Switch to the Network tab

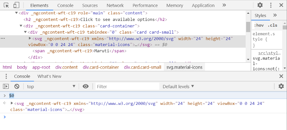(115, 6)
